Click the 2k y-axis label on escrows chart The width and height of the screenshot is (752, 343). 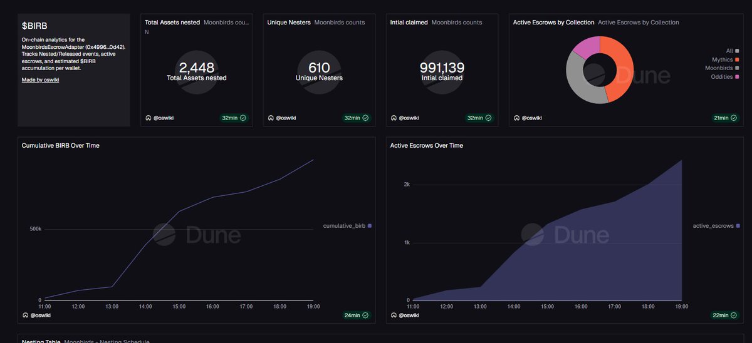[x=407, y=185]
